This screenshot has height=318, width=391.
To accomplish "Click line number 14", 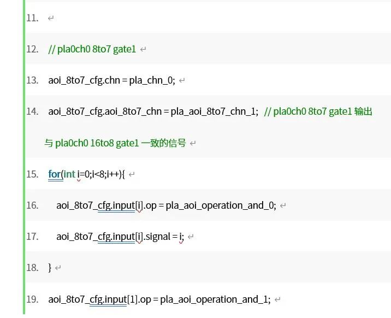I will tap(32, 111).
